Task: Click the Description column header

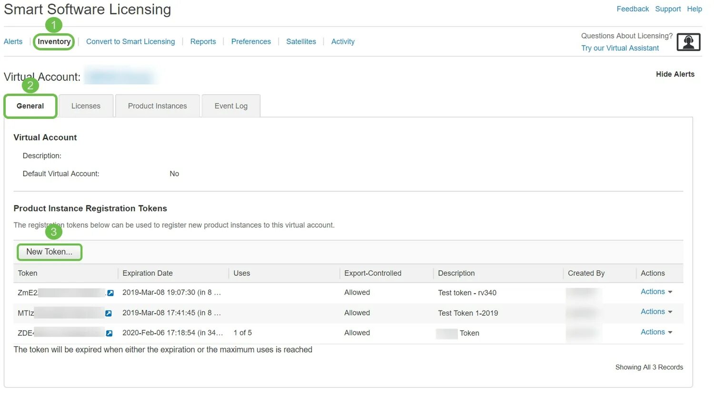Action: (456, 273)
